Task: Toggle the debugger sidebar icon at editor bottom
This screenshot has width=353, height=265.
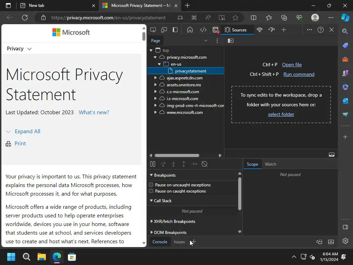Action: (x=331, y=155)
